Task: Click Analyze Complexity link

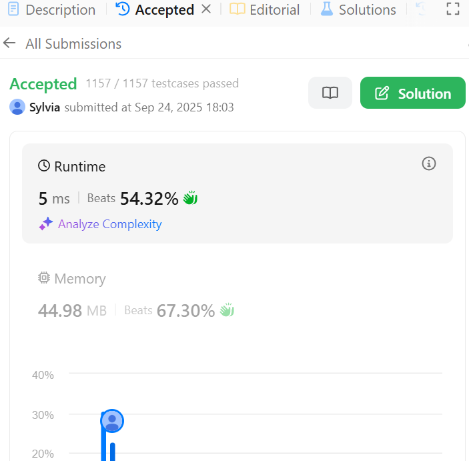Action: point(109,224)
